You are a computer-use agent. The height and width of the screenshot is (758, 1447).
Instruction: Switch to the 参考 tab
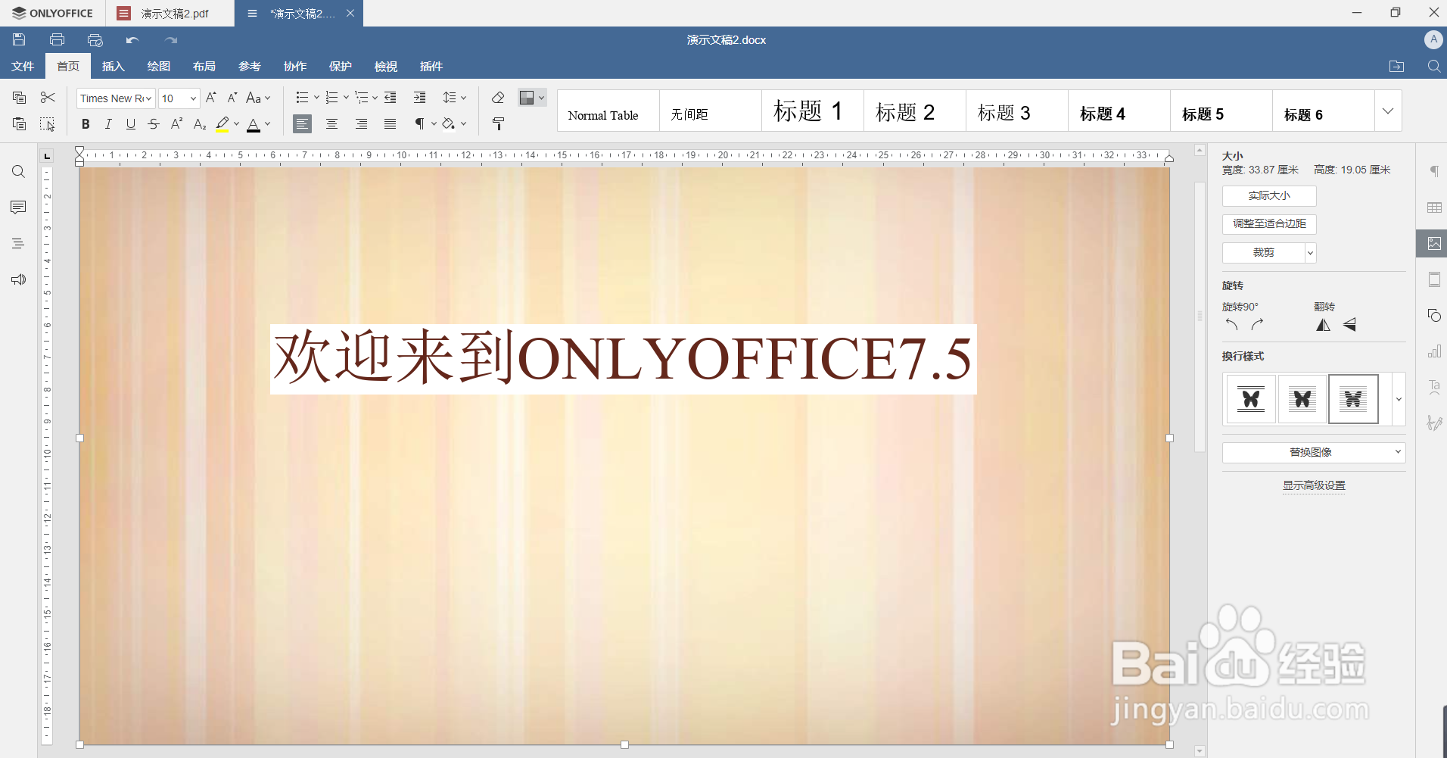250,67
